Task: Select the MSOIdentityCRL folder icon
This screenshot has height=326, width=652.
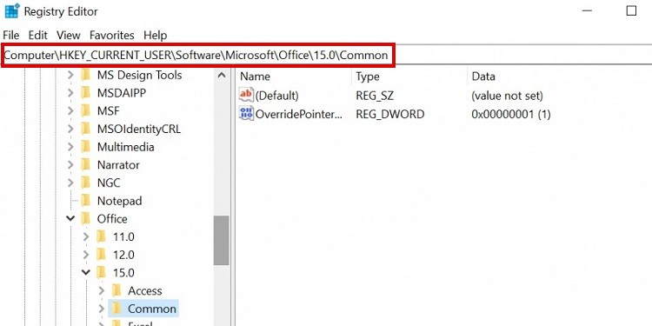Action: pos(86,129)
